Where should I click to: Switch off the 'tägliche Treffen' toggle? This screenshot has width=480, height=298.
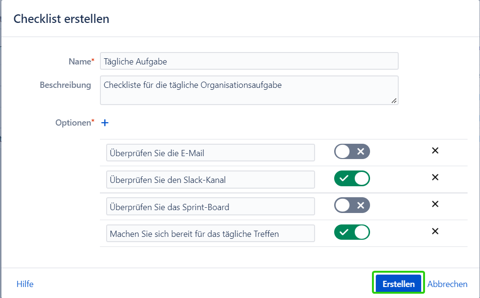point(352,233)
